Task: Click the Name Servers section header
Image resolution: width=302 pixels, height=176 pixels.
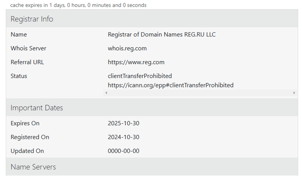Action: [152, 167]
